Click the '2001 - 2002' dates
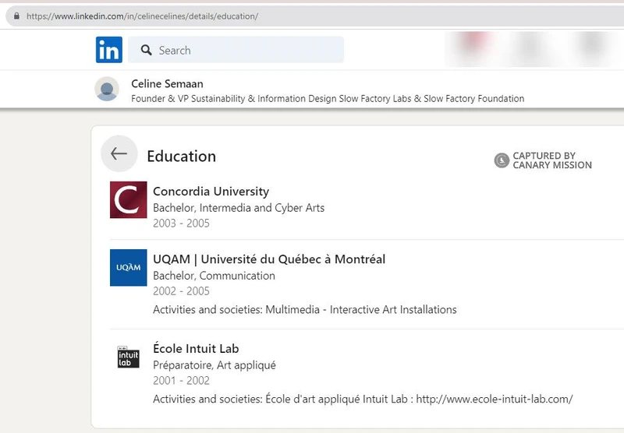The width and height of the screenshot is (624, 433). click(181, 381)
